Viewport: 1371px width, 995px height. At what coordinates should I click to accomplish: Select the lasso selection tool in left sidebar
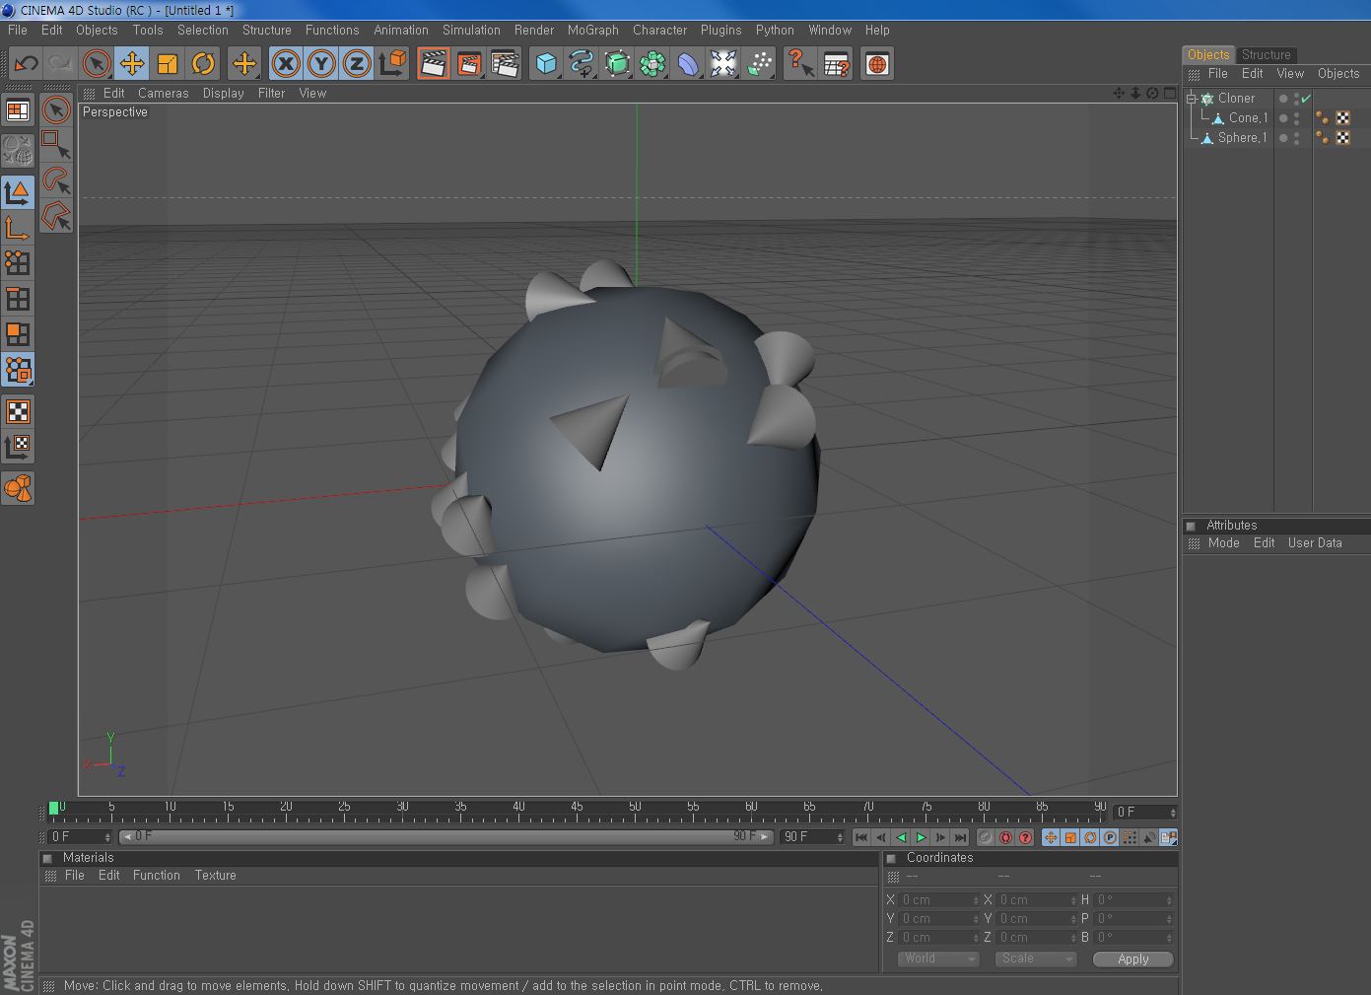pos(56,180)
